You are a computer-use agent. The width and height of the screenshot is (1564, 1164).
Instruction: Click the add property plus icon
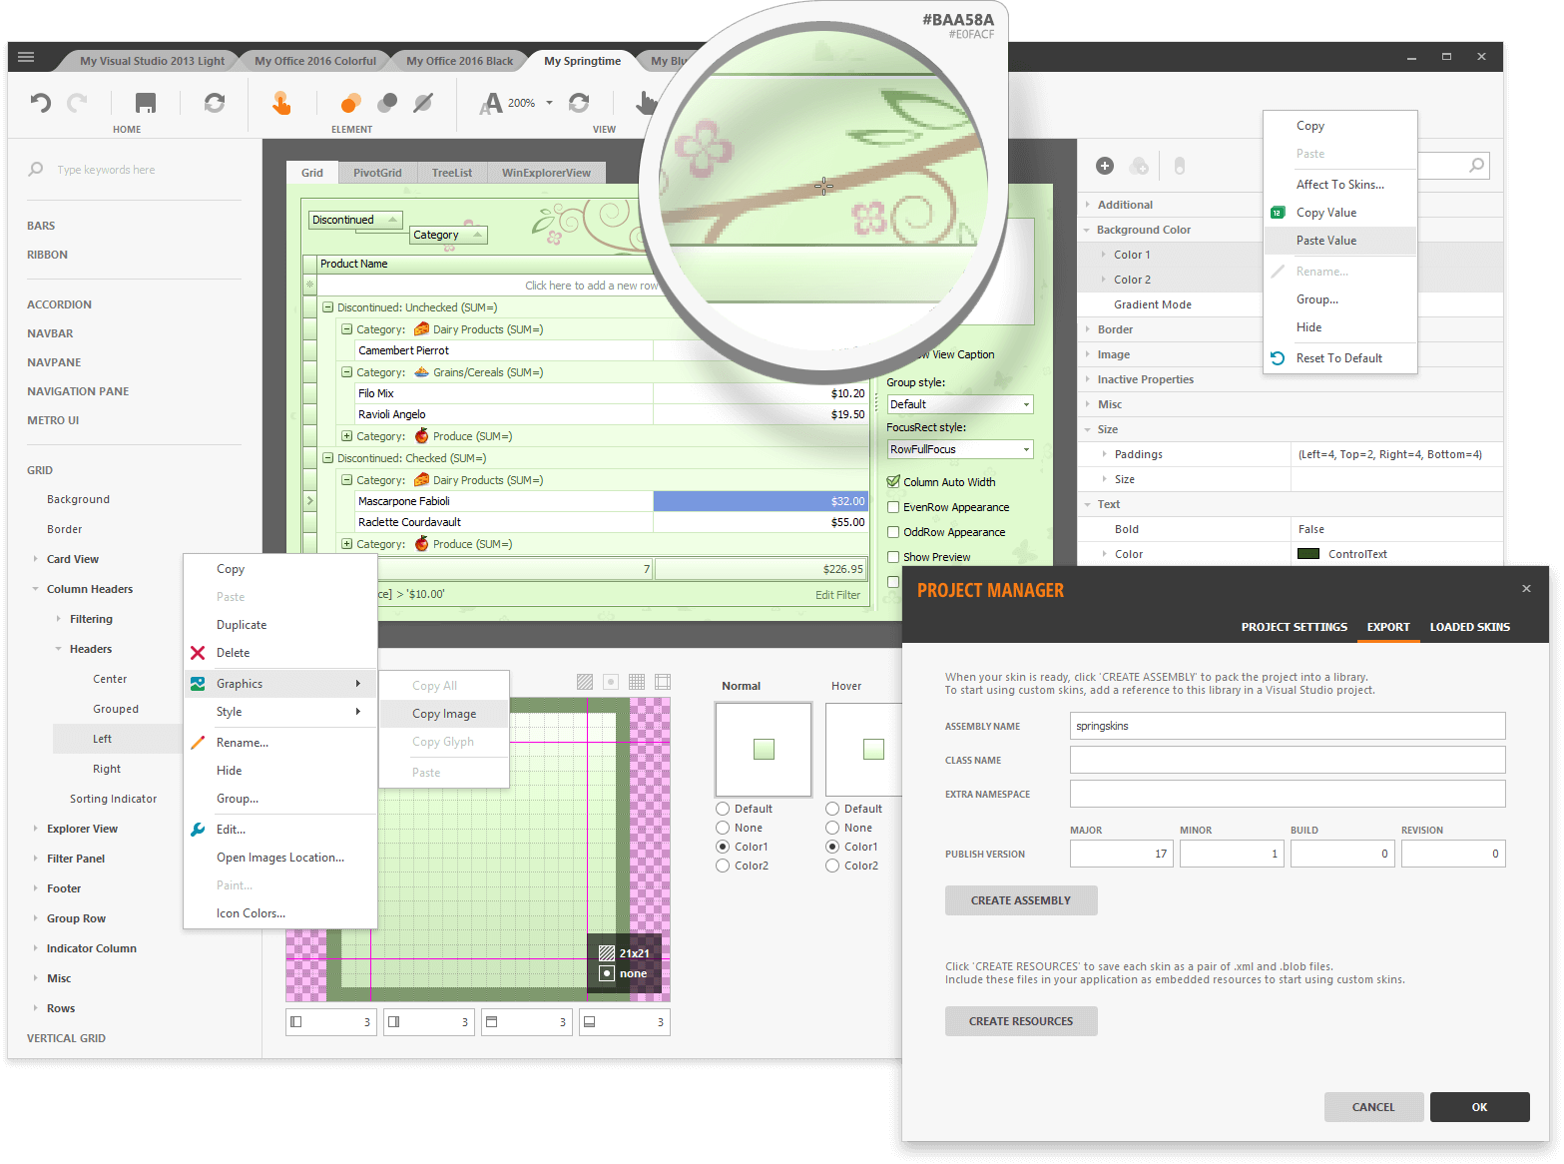[1105, 166]
